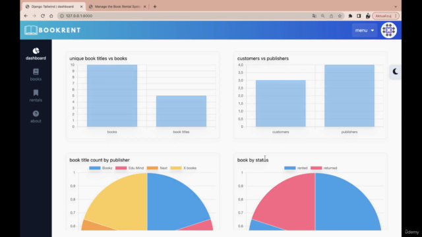Viewport: 422px width, 237px height.
Task: Expand the menu dropdown
Action: coord(365,30)
